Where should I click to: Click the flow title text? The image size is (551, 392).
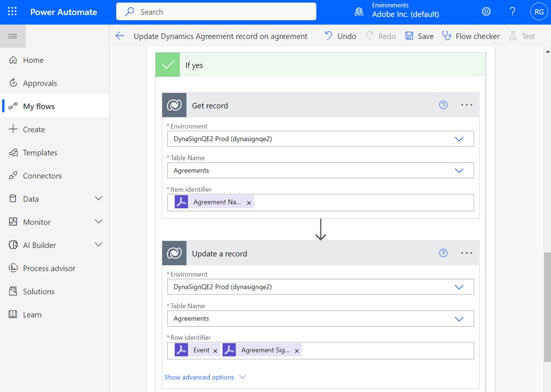(x=220, y=36)
